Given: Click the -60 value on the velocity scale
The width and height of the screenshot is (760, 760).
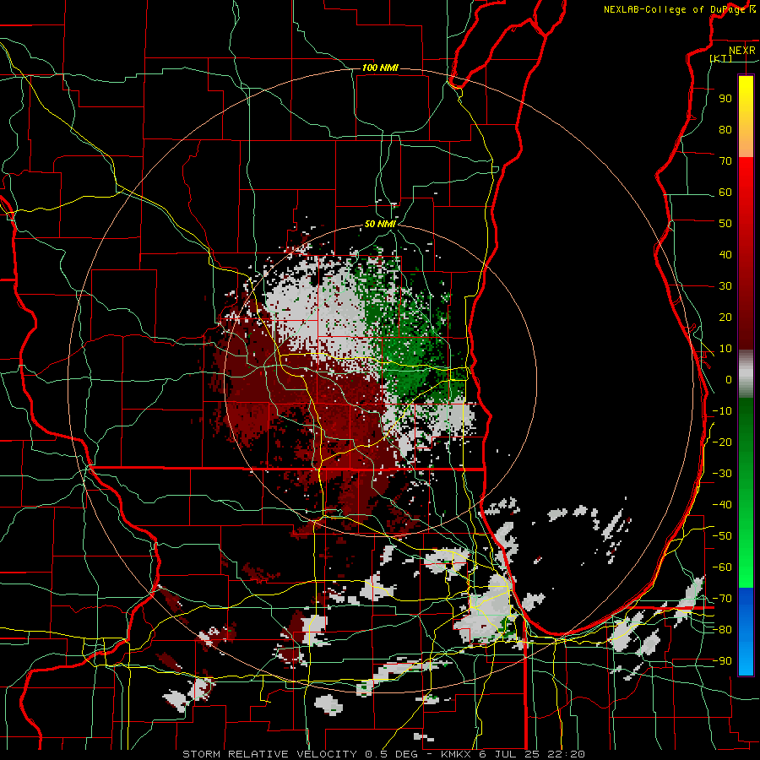Looking at the screenshot, I should coord(722,567).
